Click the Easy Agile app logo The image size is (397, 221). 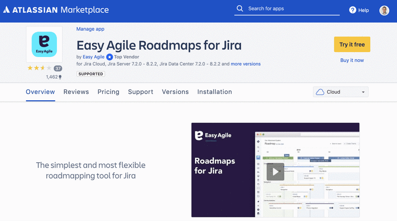44,44
